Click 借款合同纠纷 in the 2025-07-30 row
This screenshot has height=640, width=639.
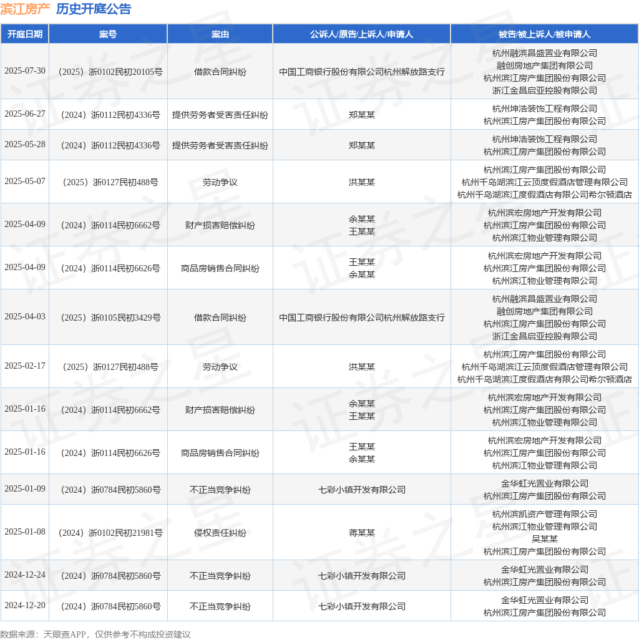pyautogui.click(x=220, y=72)
